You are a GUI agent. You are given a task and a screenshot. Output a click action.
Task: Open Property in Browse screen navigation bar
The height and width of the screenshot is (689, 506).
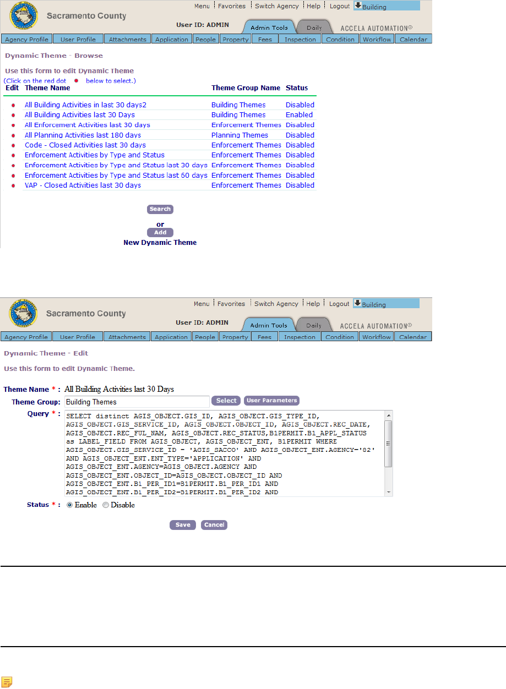point(236,39)
